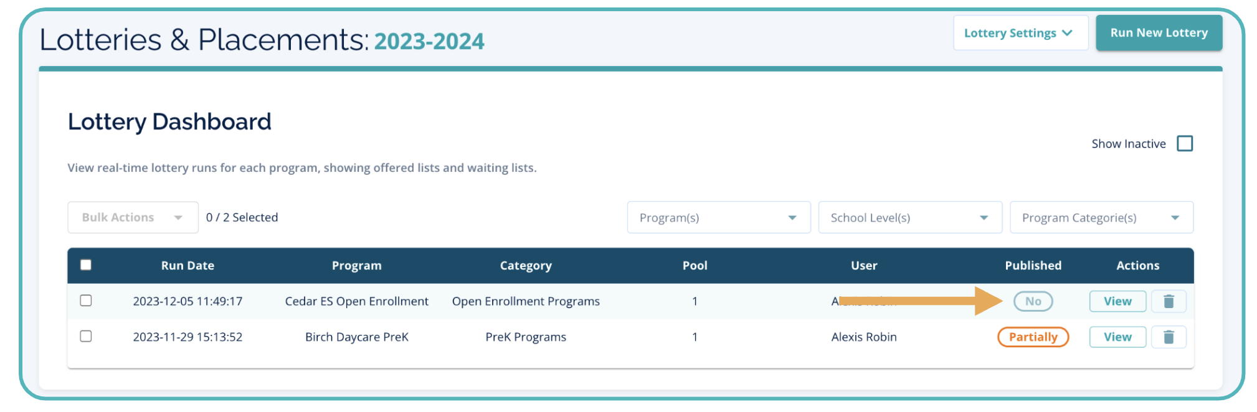Viewport: 1257px width, 412px height.
Task: Select all rows with header checkbox
Action: point(86,265)
